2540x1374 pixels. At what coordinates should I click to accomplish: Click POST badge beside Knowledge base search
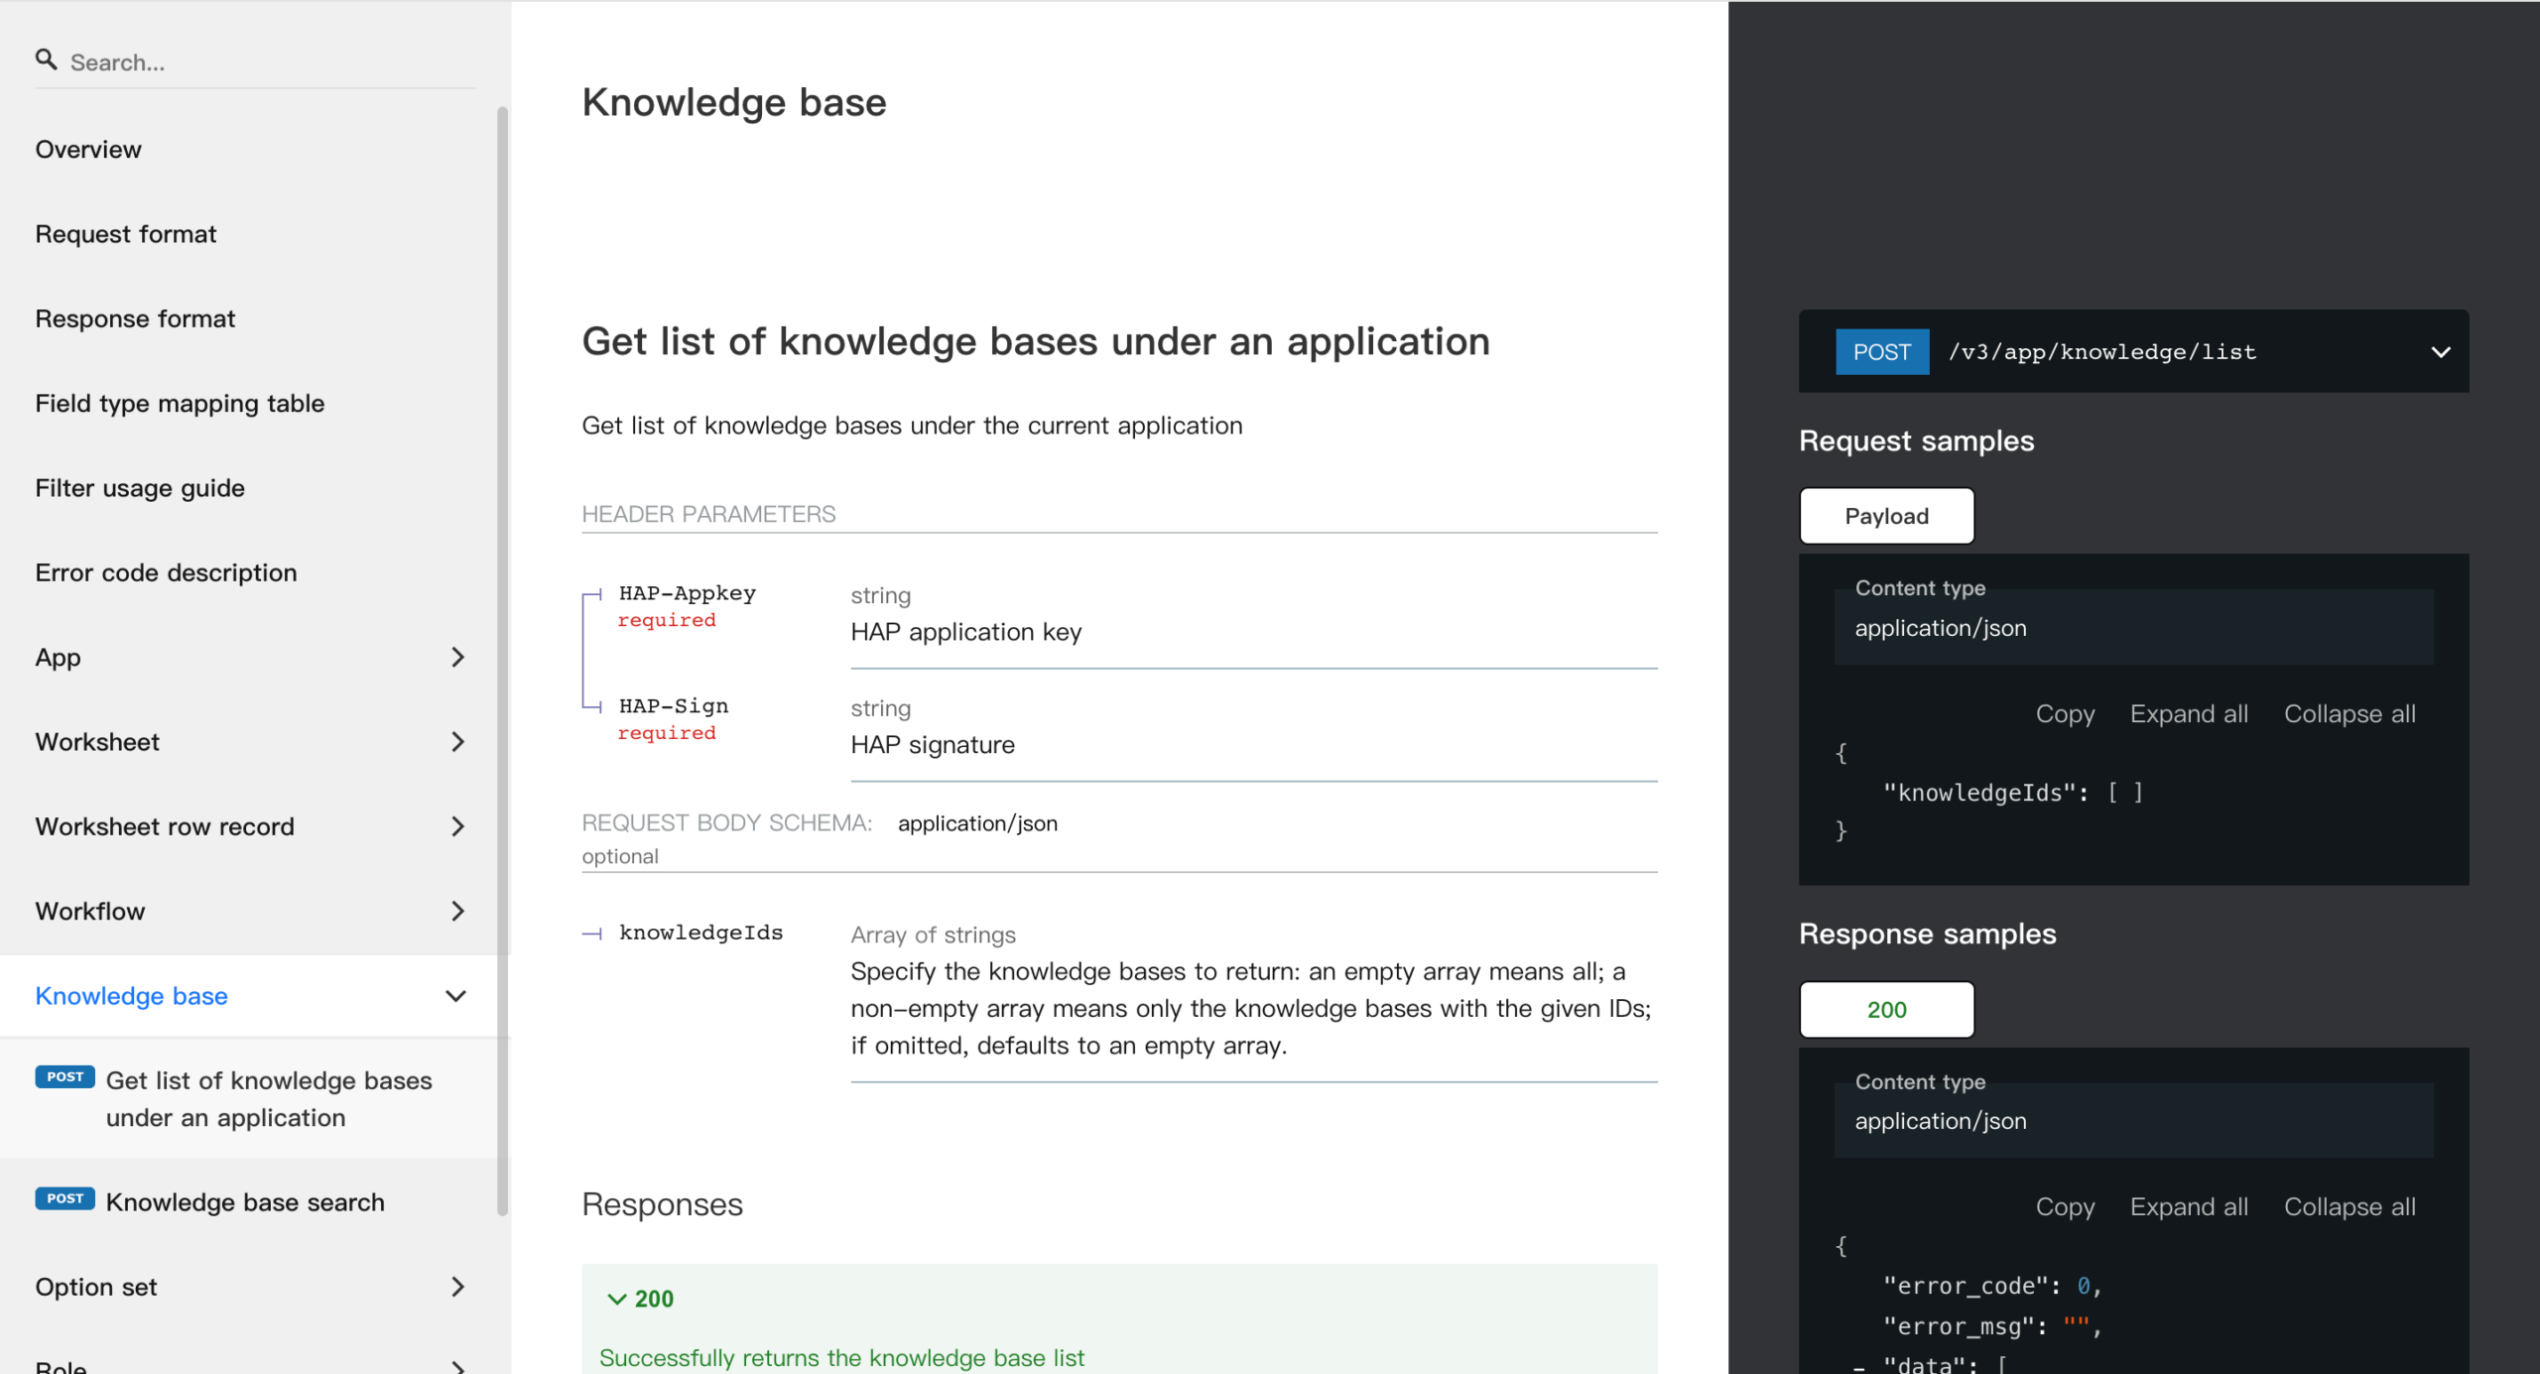[x=64, y=1198]
